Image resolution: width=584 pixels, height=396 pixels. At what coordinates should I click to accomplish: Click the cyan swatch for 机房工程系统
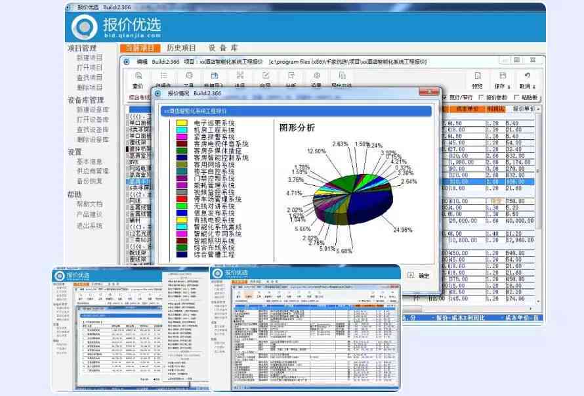(x=182, y=130)
